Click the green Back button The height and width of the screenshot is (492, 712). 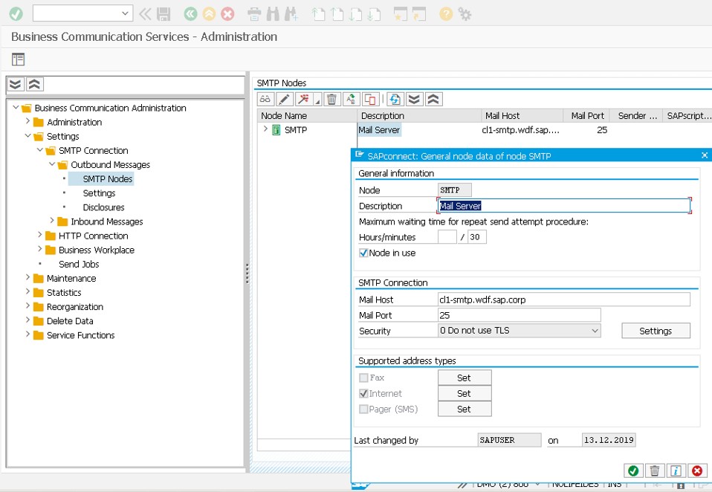click(191, 14)
